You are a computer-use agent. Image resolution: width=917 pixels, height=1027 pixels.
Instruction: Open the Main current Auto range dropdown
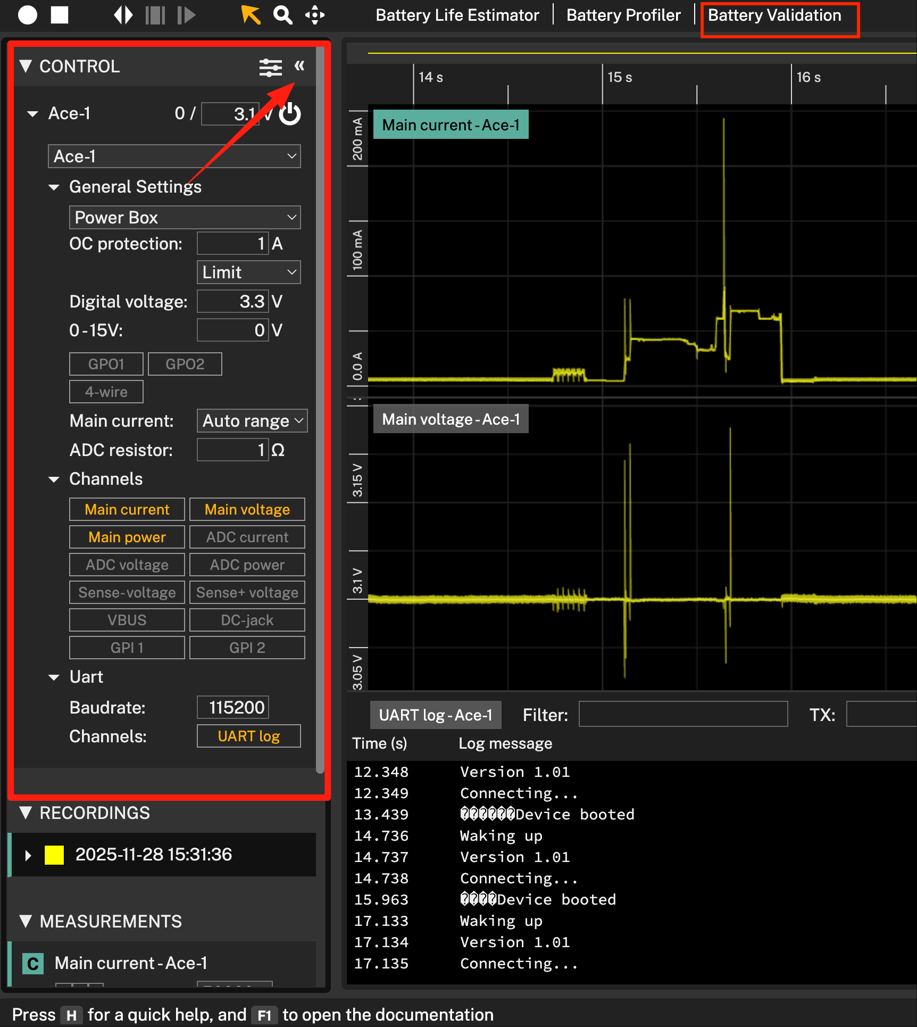point(252,421)
